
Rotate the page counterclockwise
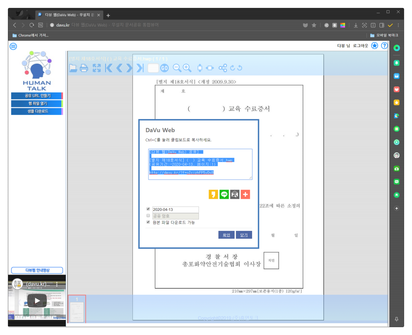pyautogui.click(x=240, y=68)
